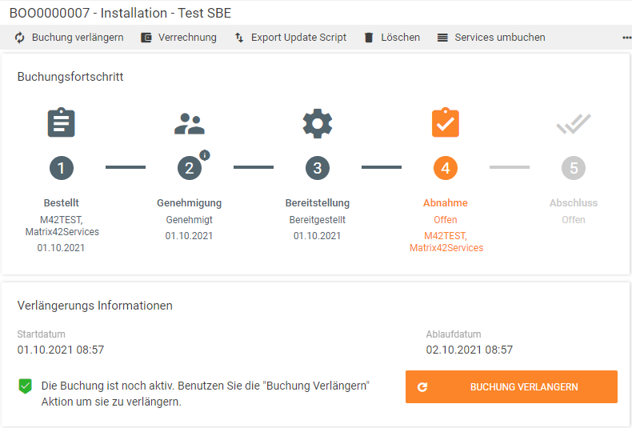632x428 pixels.
Task: Click the orange BUCHUNG VERLÄNGERN button
Action: click(x=511, y=387)
